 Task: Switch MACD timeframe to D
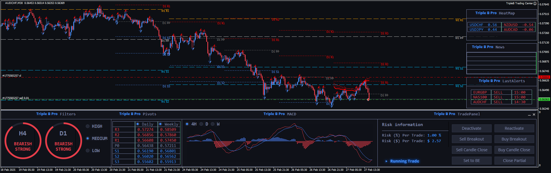(x=201, y=124)
